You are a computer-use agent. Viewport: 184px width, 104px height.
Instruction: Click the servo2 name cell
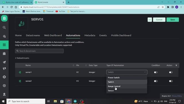coord(28,81)
